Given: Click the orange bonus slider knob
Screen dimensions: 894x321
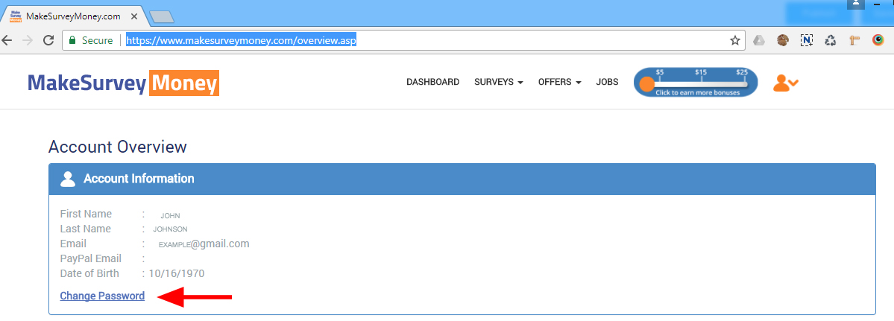Looking at the screenshot, I should click(647, 84).
